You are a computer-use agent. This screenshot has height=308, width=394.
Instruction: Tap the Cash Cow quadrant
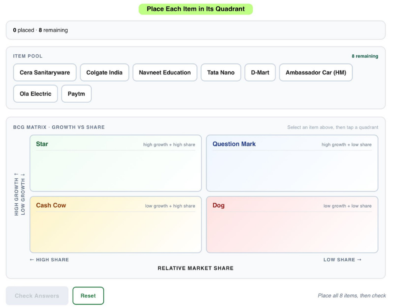click(116, 225)
